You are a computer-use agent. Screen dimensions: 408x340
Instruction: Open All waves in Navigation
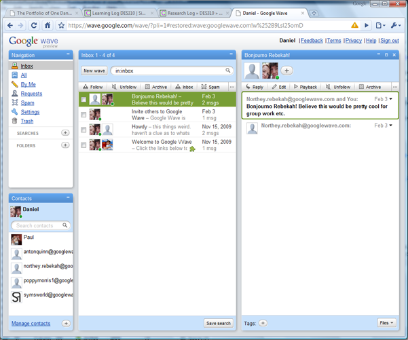pyautogui.click(x=24, y=75)
